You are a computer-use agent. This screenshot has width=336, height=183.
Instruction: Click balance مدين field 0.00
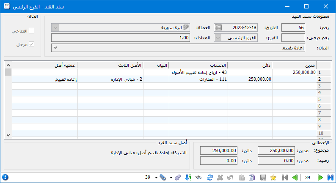click(x=276, y=161)
